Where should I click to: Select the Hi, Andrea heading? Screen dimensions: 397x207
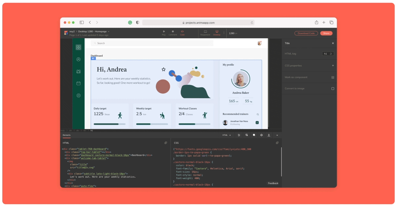[111, 70]
